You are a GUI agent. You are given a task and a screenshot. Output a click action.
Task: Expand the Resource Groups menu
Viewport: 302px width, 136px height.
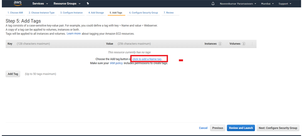coord(67,4)
